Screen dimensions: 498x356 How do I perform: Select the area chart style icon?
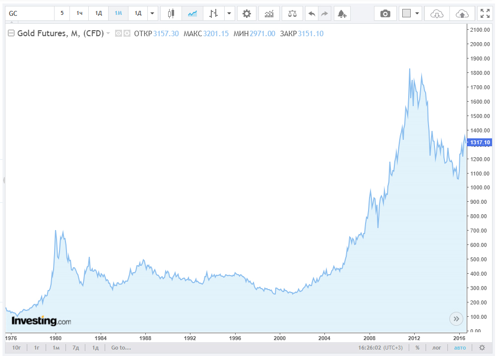tap(192, 13)
